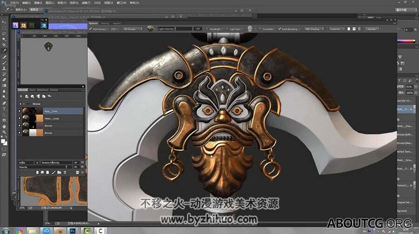Toggle the Solid Backdrop checkbox
419x234 pixels.
279,29
